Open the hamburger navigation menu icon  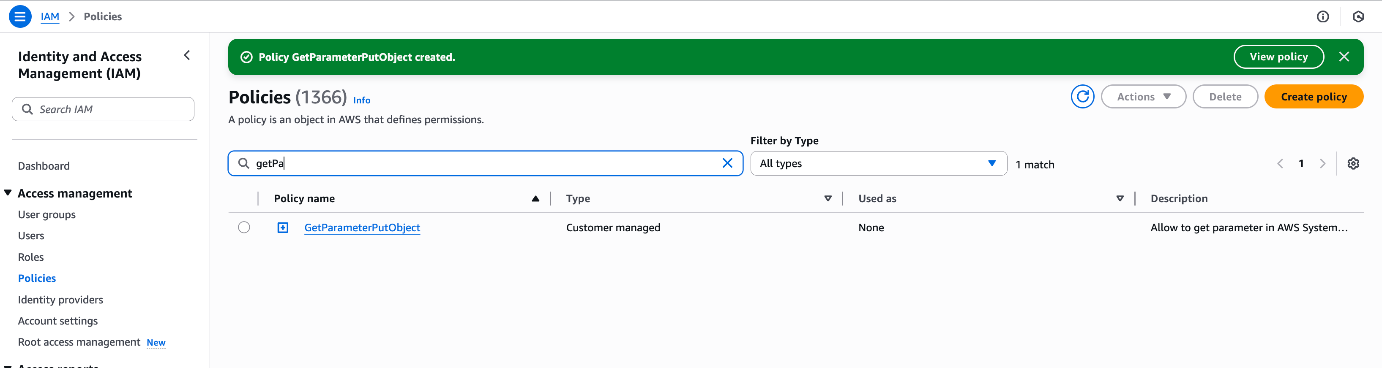20,16
